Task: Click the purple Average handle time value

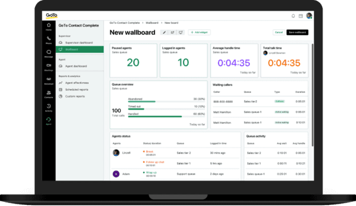Action: (234, 63)
